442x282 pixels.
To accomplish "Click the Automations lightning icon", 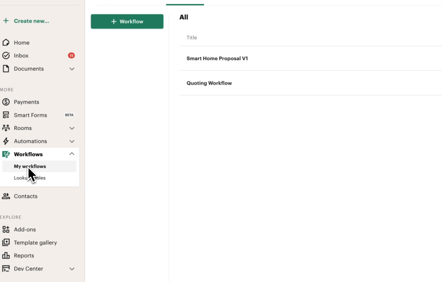I will (6, 141).
